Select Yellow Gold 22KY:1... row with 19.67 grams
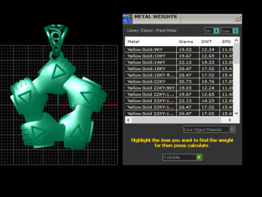262x197 pixels. [x=179, y=94]
